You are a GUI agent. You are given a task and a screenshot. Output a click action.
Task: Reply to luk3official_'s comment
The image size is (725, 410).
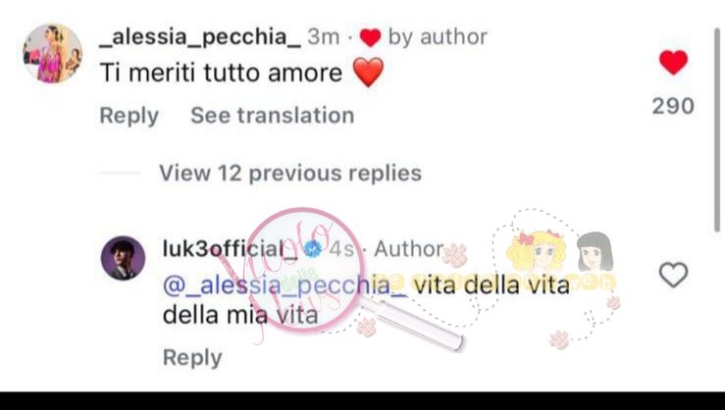pyautogui.click(x=192, y=358)
